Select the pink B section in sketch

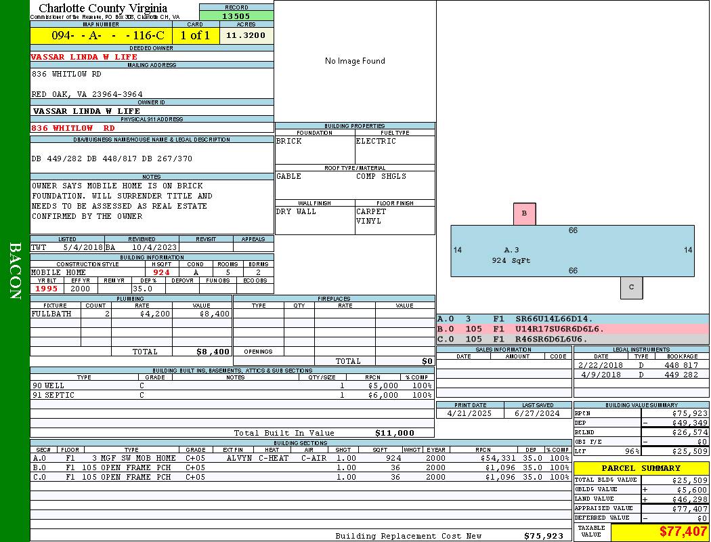[x=524, y=213]
